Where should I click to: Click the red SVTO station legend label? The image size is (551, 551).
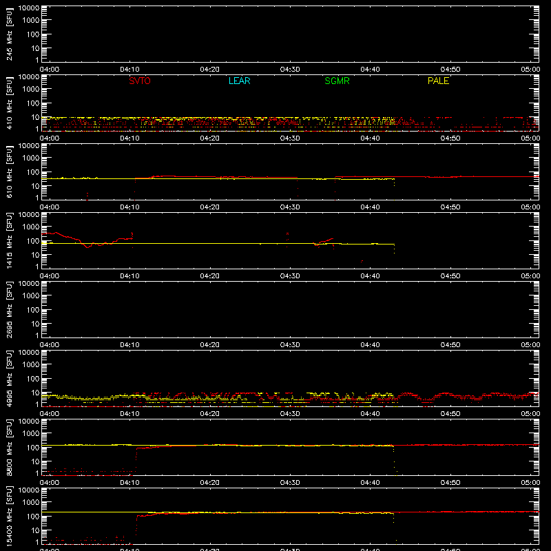140,81
